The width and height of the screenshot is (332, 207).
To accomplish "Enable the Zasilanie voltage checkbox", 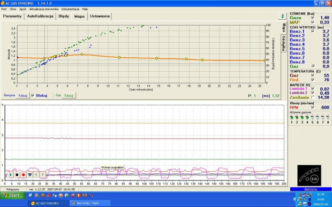I will (313, 97).
